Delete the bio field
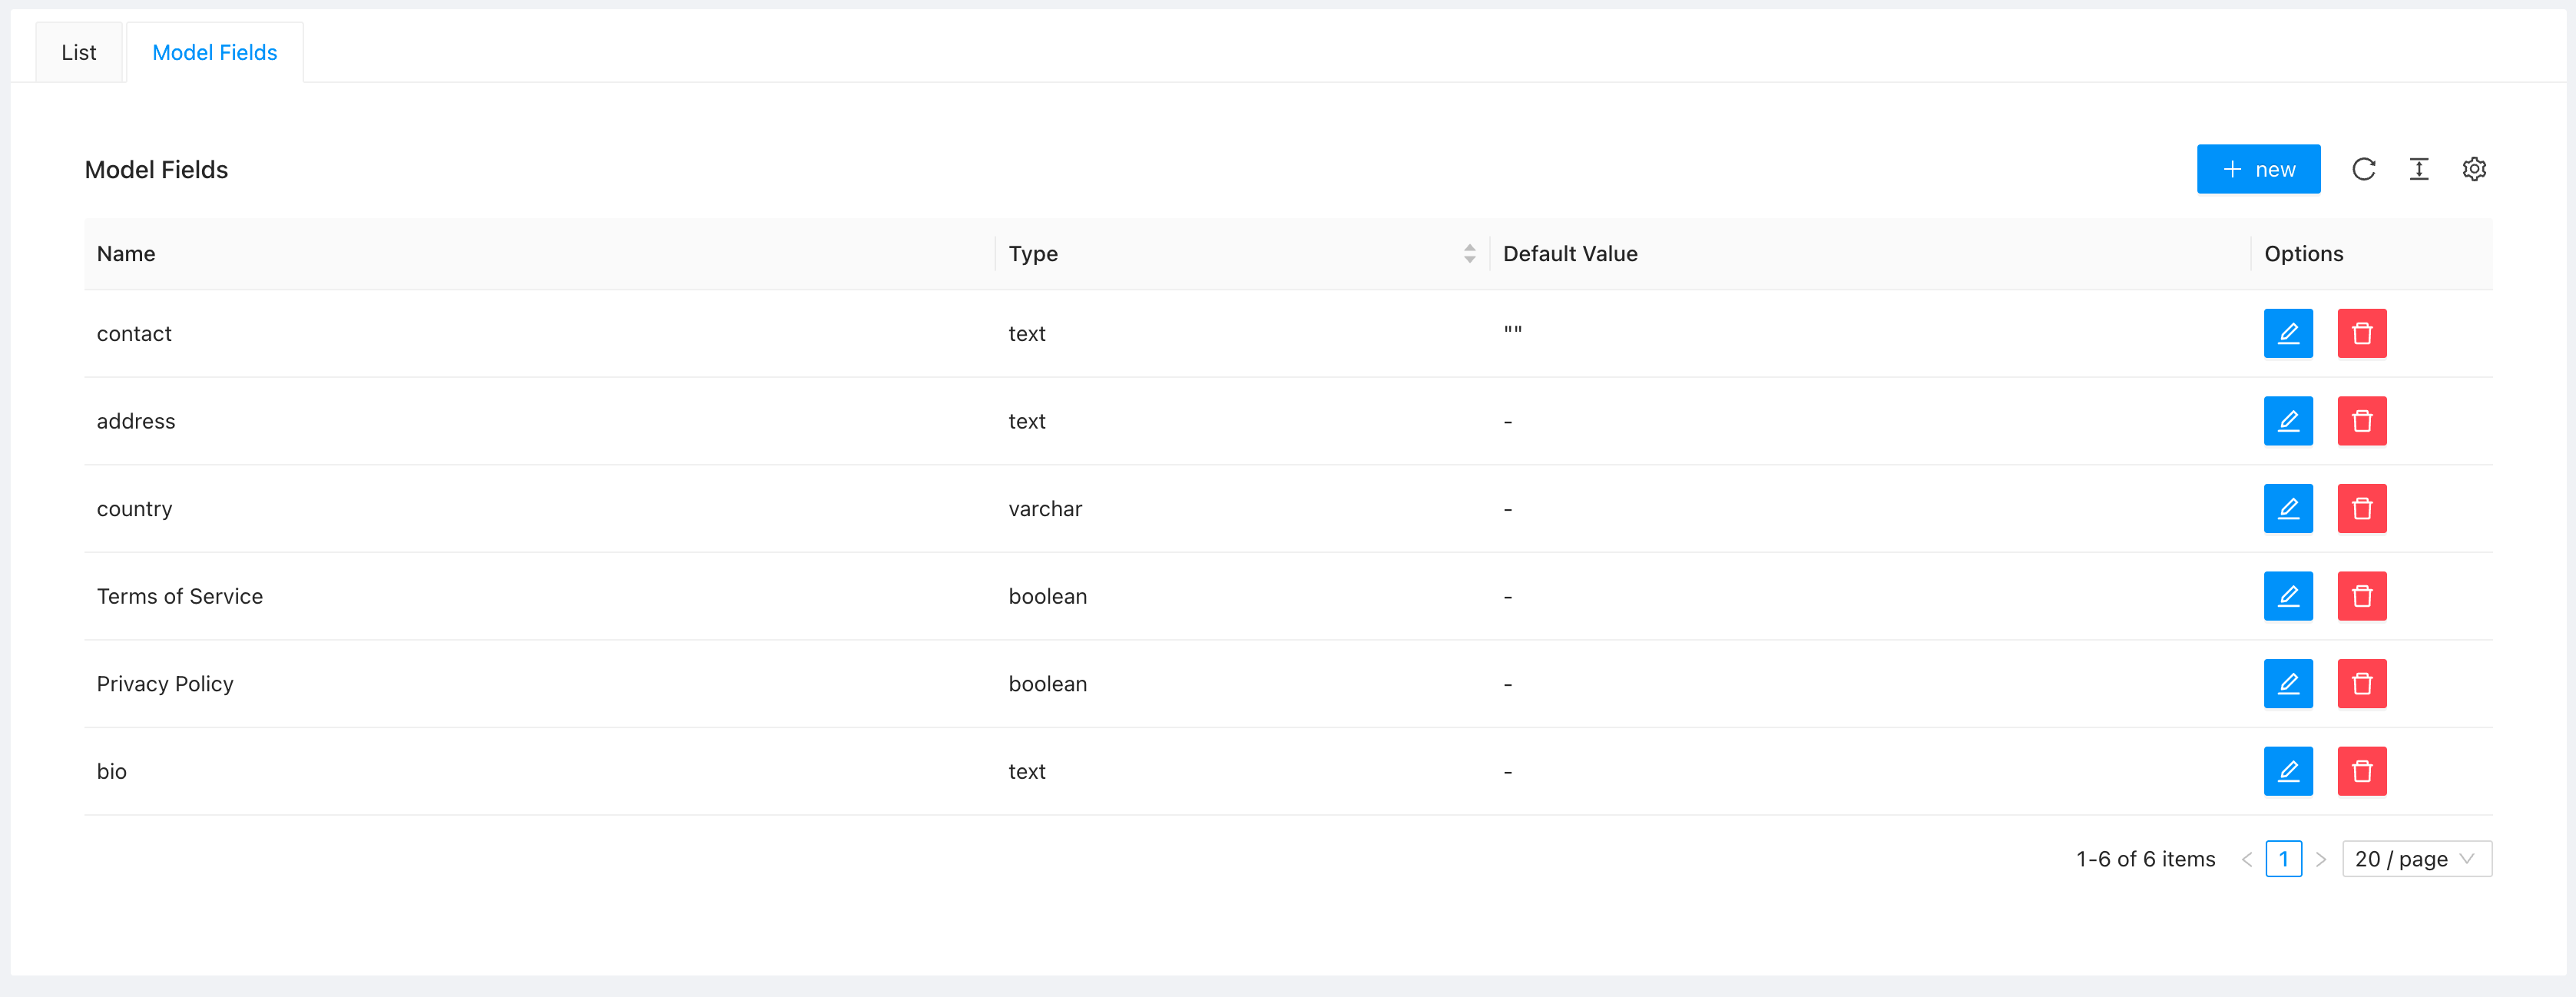This screenshot has width=2576, height=997. click(2361, 771)
